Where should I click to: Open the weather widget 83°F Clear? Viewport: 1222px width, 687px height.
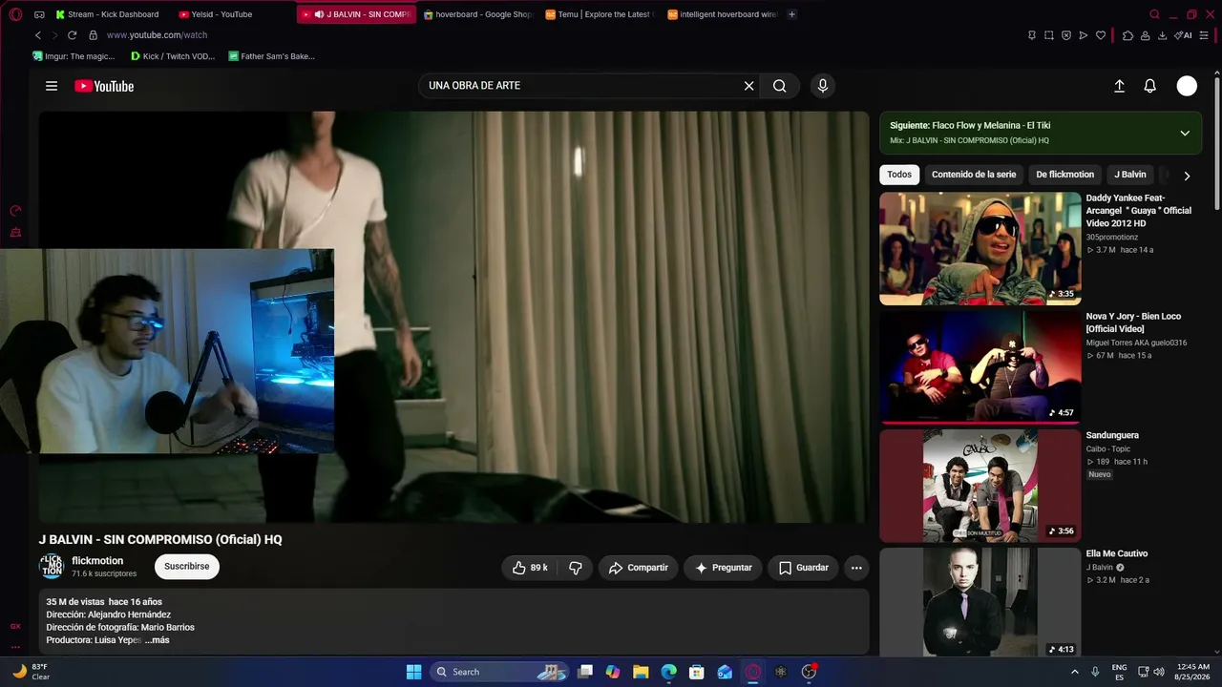click(x=31, y=672)
